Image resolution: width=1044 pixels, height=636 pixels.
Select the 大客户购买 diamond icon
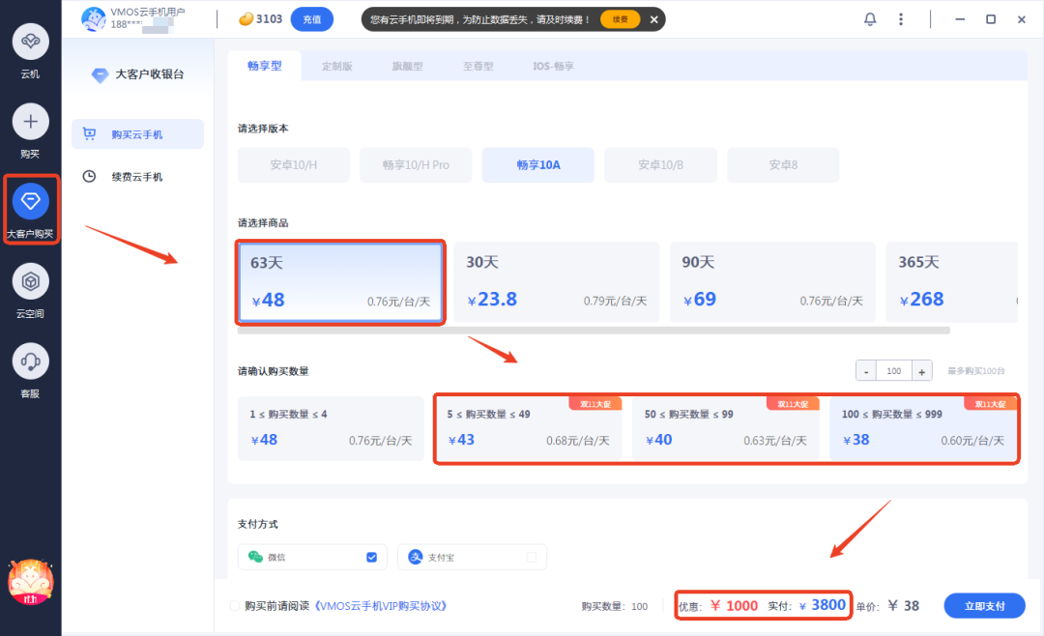coord(30,200)
